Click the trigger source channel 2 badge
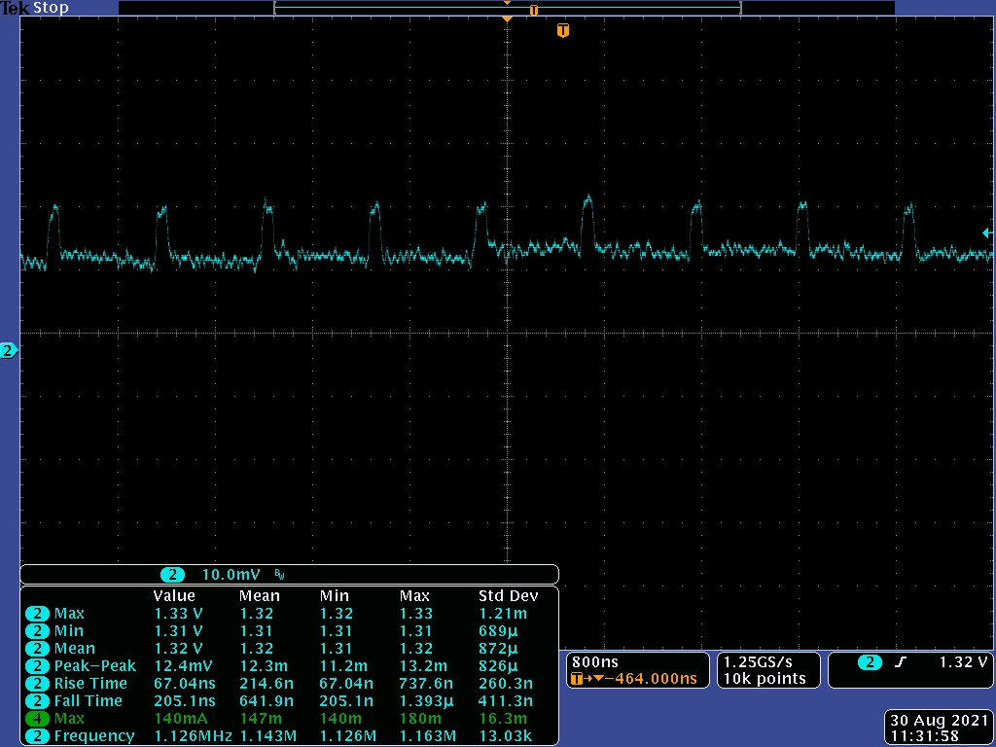The height and width of the screenshot is (747, 996). (869, 662)
